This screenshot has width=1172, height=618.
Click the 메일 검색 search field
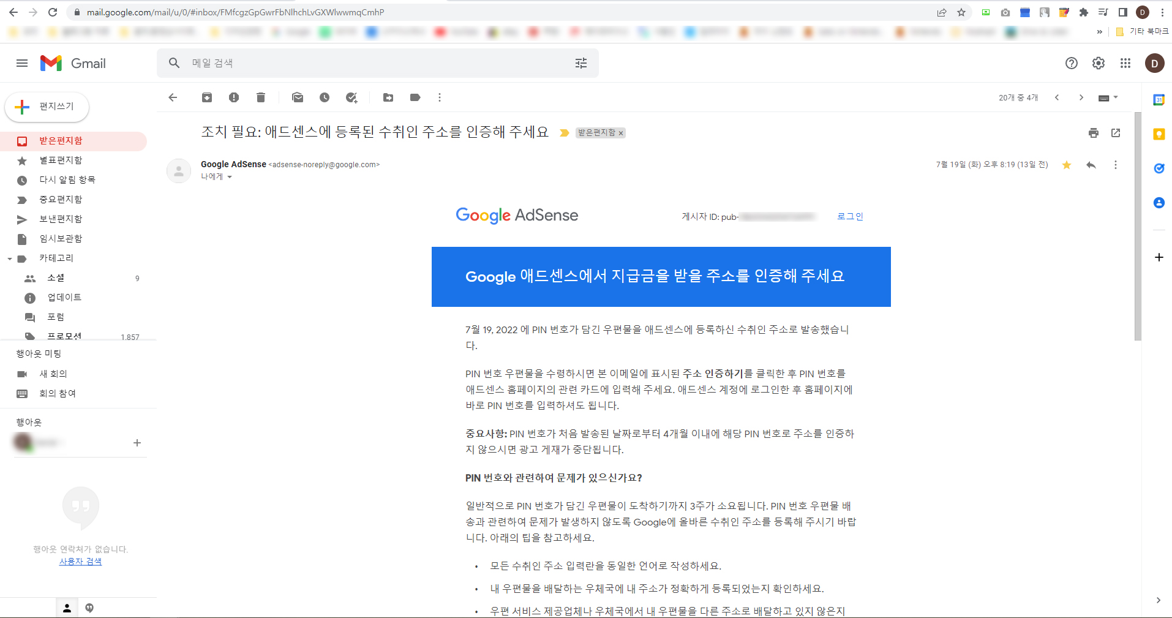tap(378, 63)
